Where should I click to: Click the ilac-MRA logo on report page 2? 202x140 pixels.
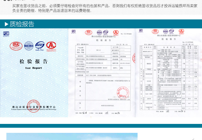point(166,31)
